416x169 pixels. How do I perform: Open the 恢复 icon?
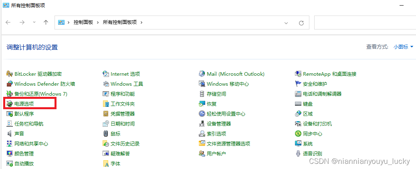click(x=202, y=104)
